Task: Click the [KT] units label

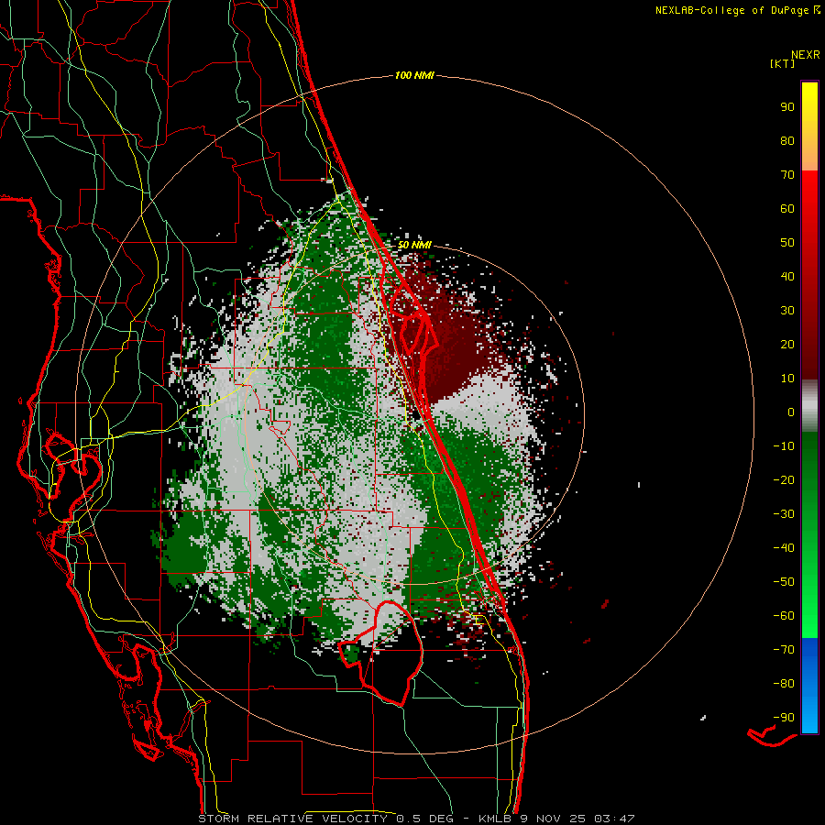Action: point(783,63)
